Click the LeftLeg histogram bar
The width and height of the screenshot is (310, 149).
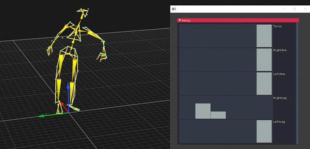coord(264,131)
